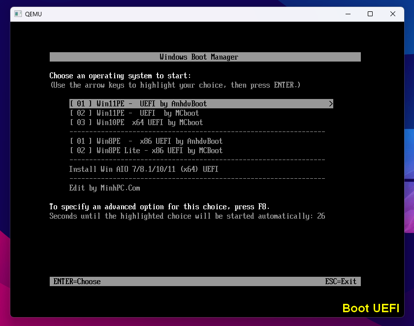The height and width of the screenshot is (326, 414).
Task: Click the Edit by MinhPC.Com entry
Action: coord(104,188)
